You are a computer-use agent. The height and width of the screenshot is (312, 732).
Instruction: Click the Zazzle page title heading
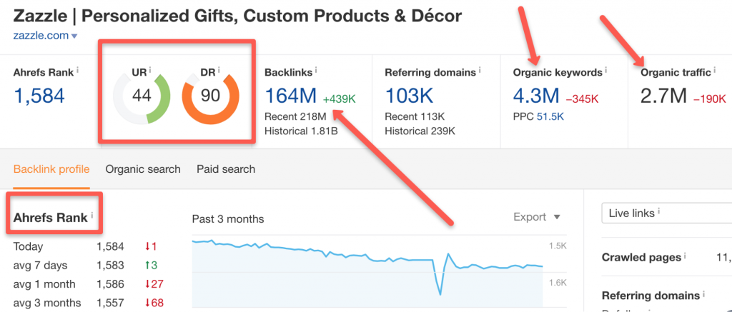point(237,16)
